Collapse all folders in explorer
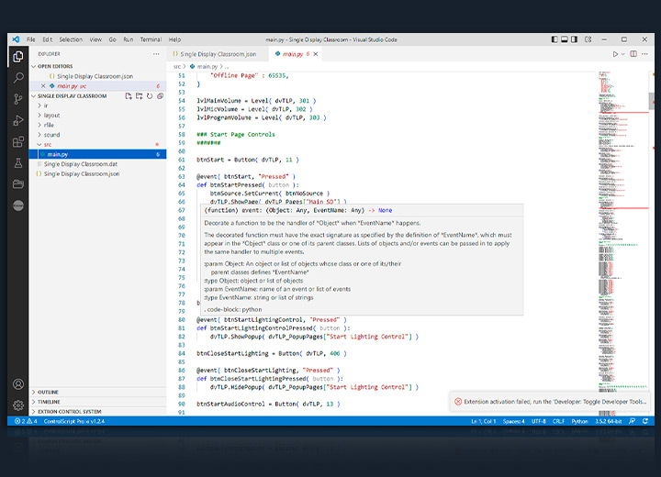Screen dimensions: 661x477 click(x=160, y=96)
